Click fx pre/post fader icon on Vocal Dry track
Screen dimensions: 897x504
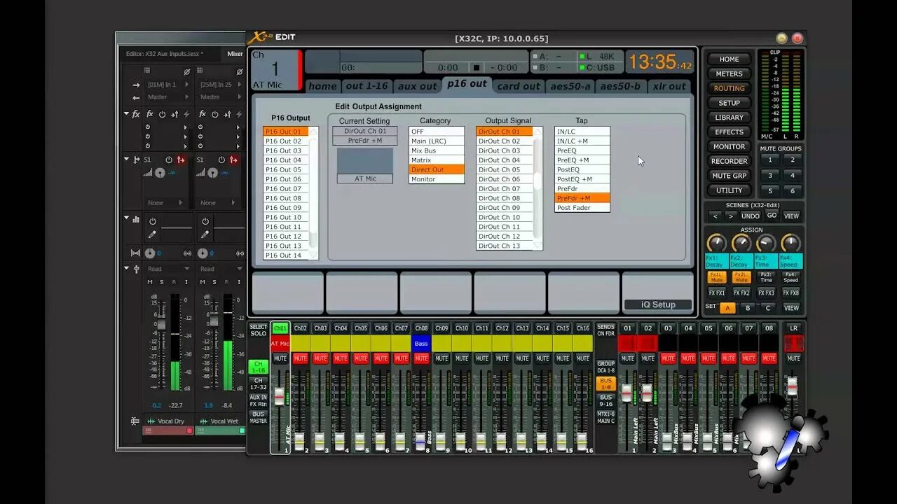point(174,113)
